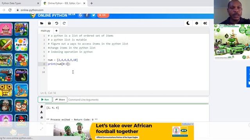Copy the console output with the copy icon
The height and width of the screenshot is (140, 250).
(42, 107)
